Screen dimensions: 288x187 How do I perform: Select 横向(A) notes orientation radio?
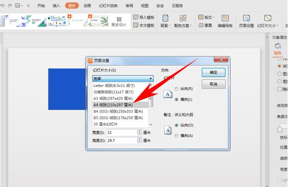[x=176, y=136]
